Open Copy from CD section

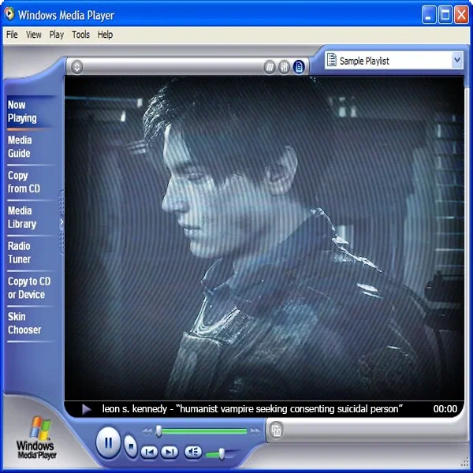(x=24, y=182)
